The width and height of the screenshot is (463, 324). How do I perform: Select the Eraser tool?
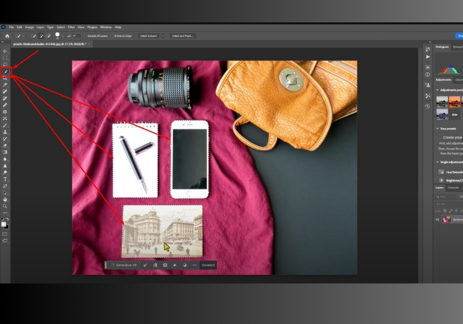tap(5, 146)
